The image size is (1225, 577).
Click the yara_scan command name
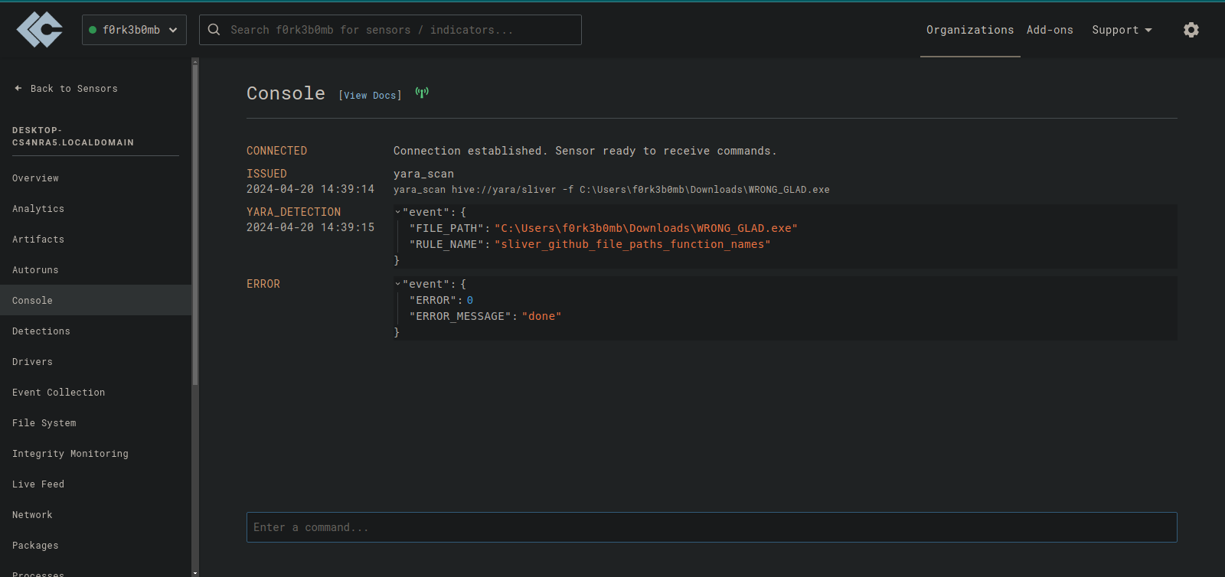[423, 174]
